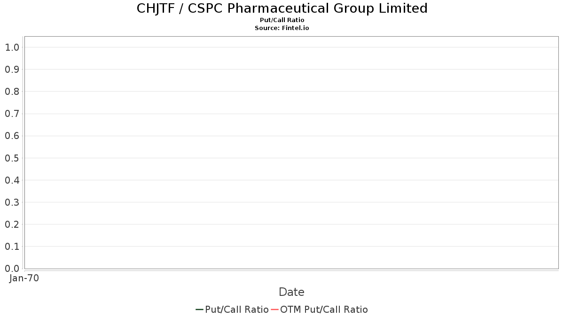Click the 0.2 y-axis label
The width and height of the screenshot is (564, 317).
pos(12,224)
